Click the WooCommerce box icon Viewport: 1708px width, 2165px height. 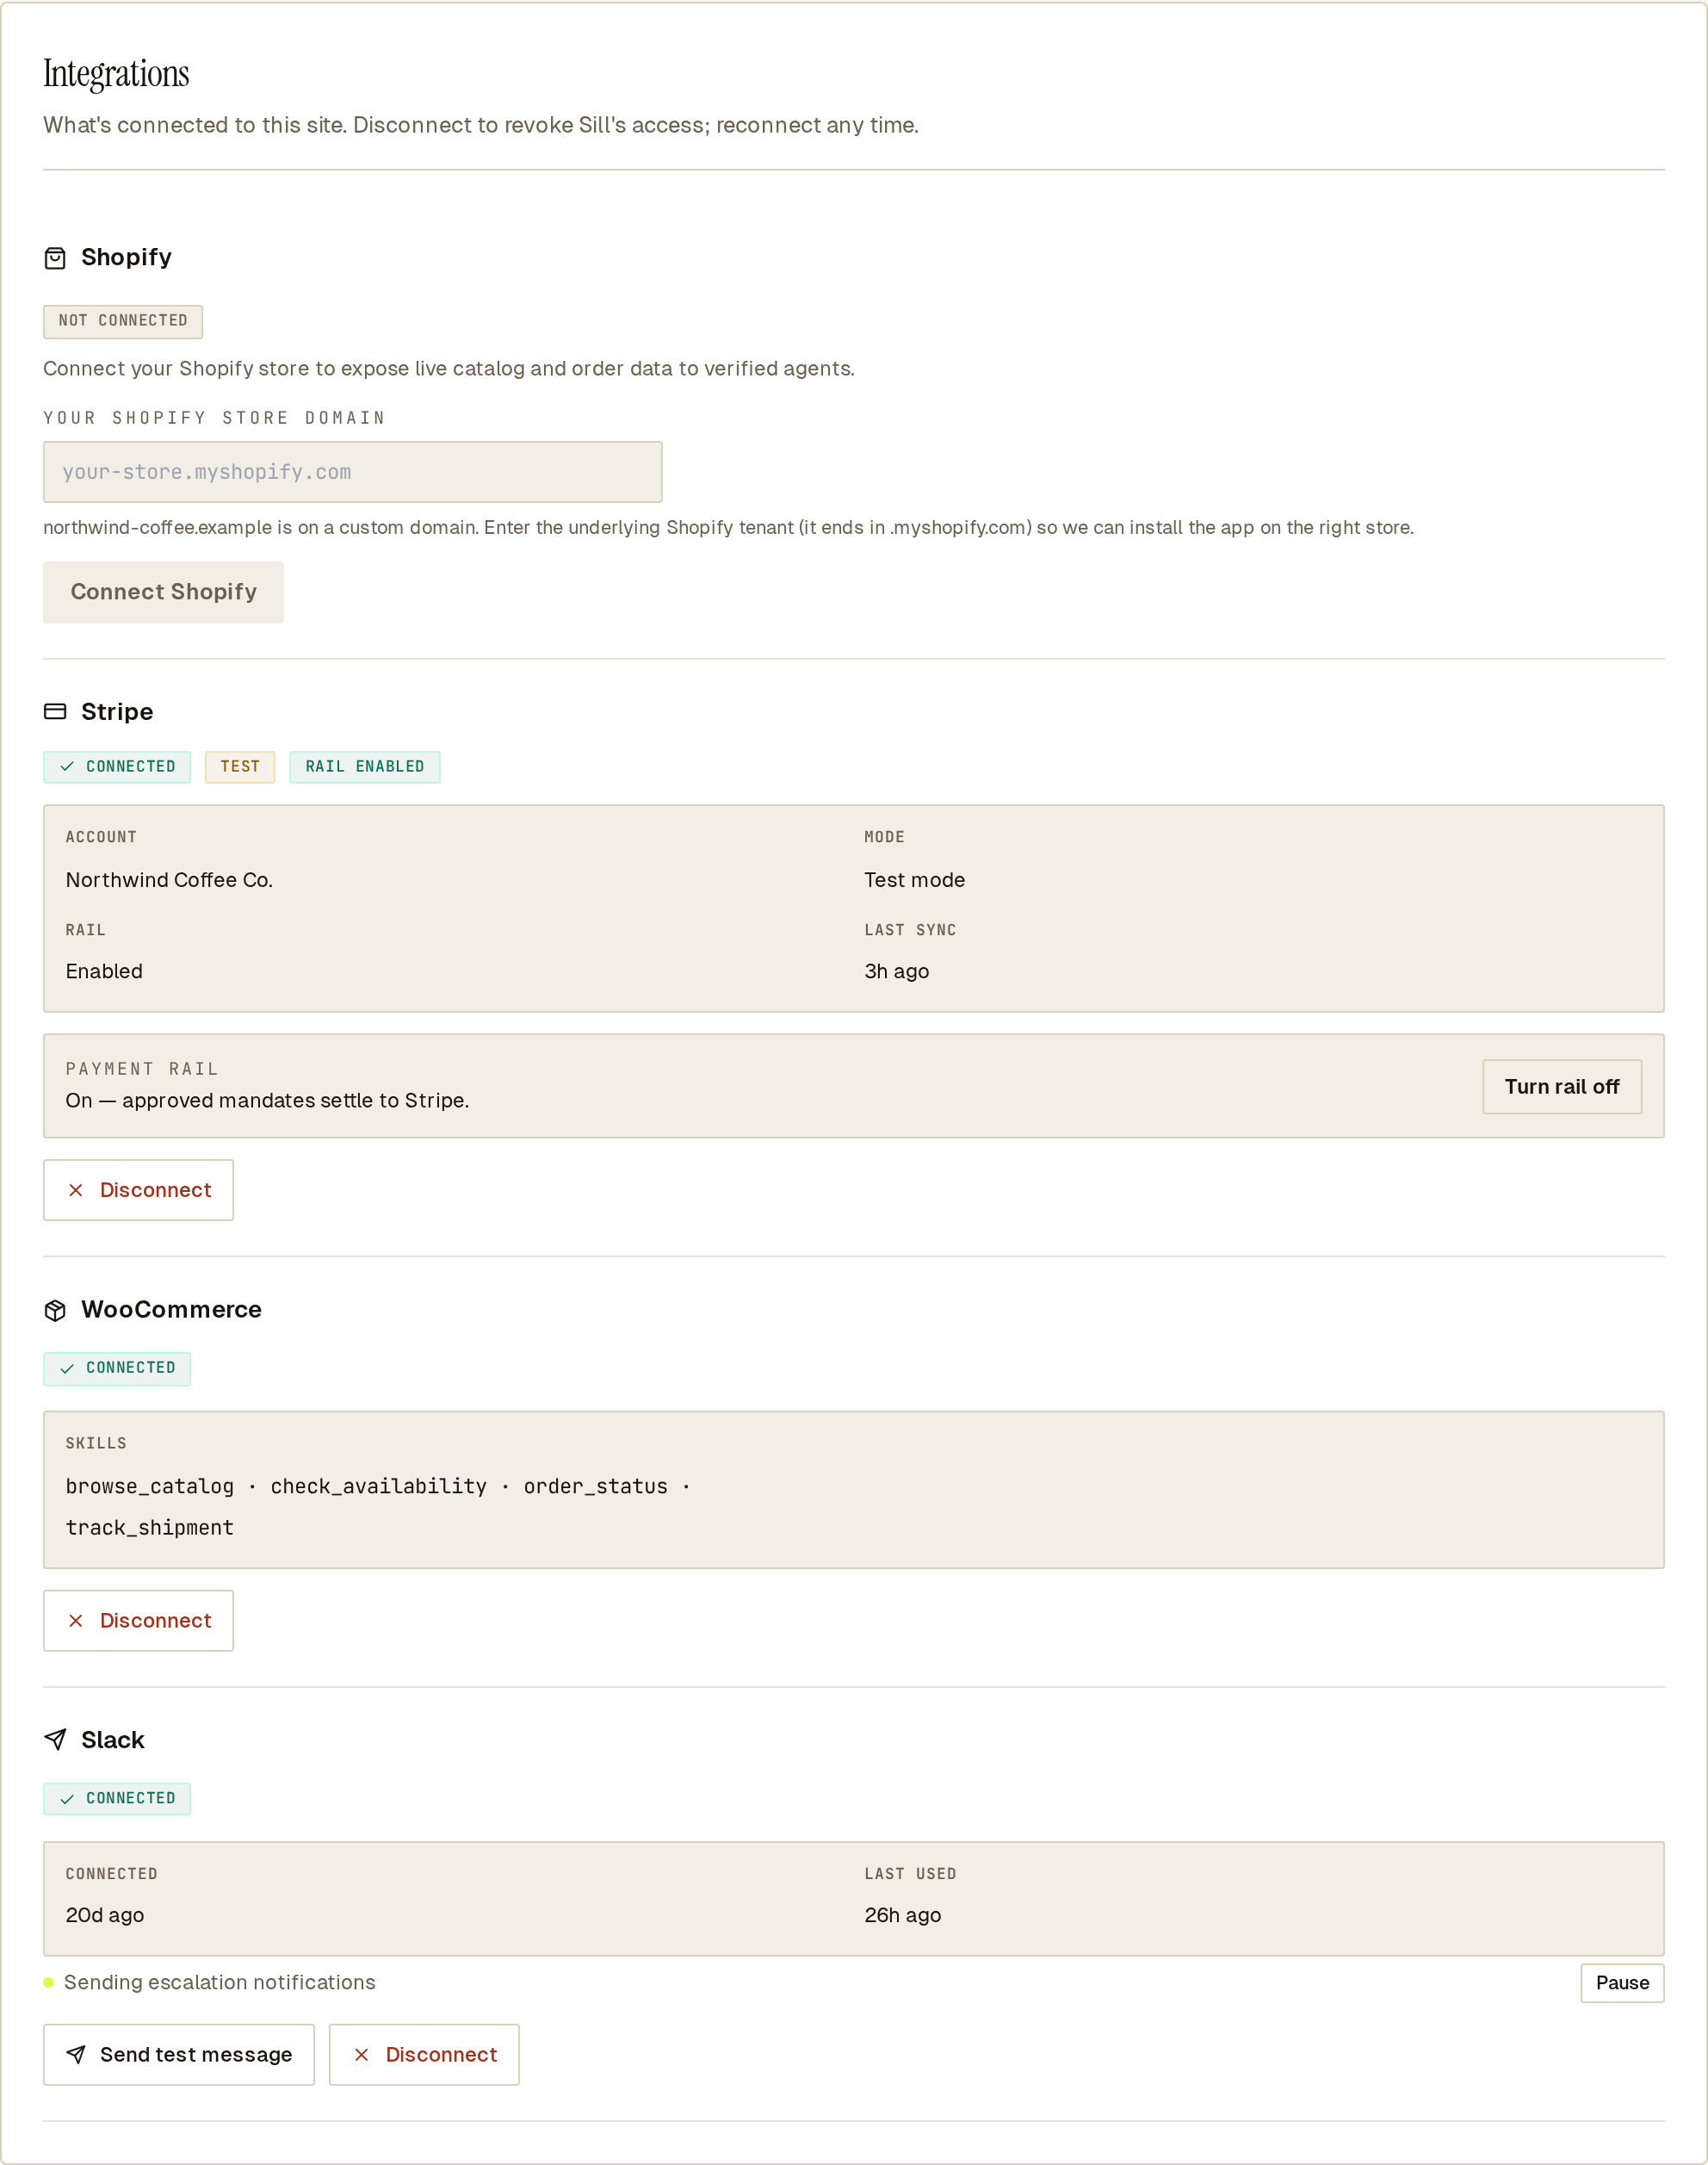[55, 1310]
